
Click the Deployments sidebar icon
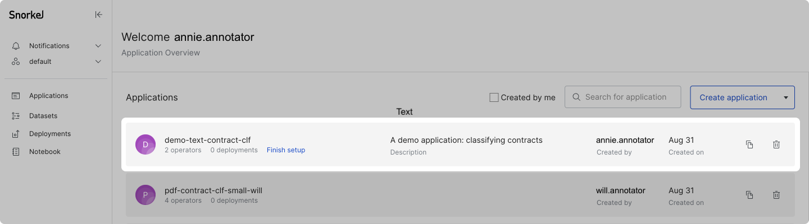[x=16, y=134]
